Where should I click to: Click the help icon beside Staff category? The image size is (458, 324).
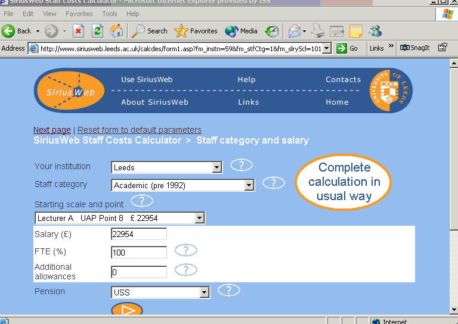pos(273,183)
